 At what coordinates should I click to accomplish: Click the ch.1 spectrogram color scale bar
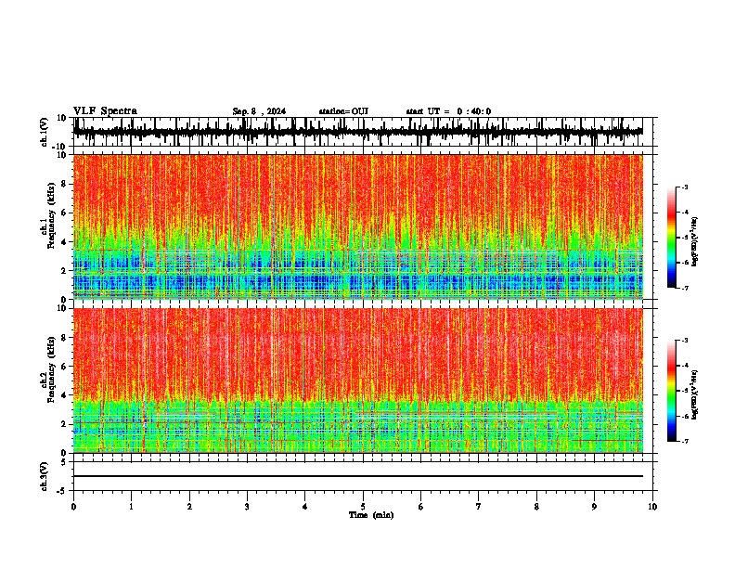(x=672, y=238)
